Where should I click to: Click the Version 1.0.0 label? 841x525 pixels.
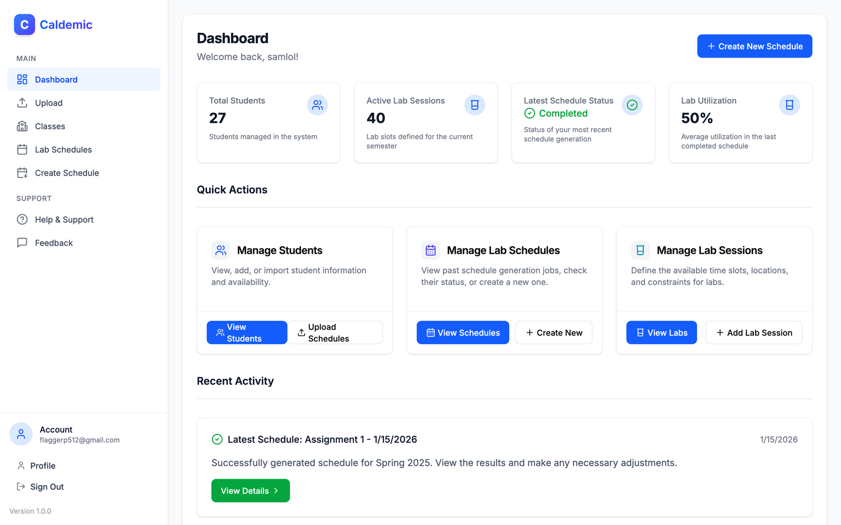coord(30,511)
